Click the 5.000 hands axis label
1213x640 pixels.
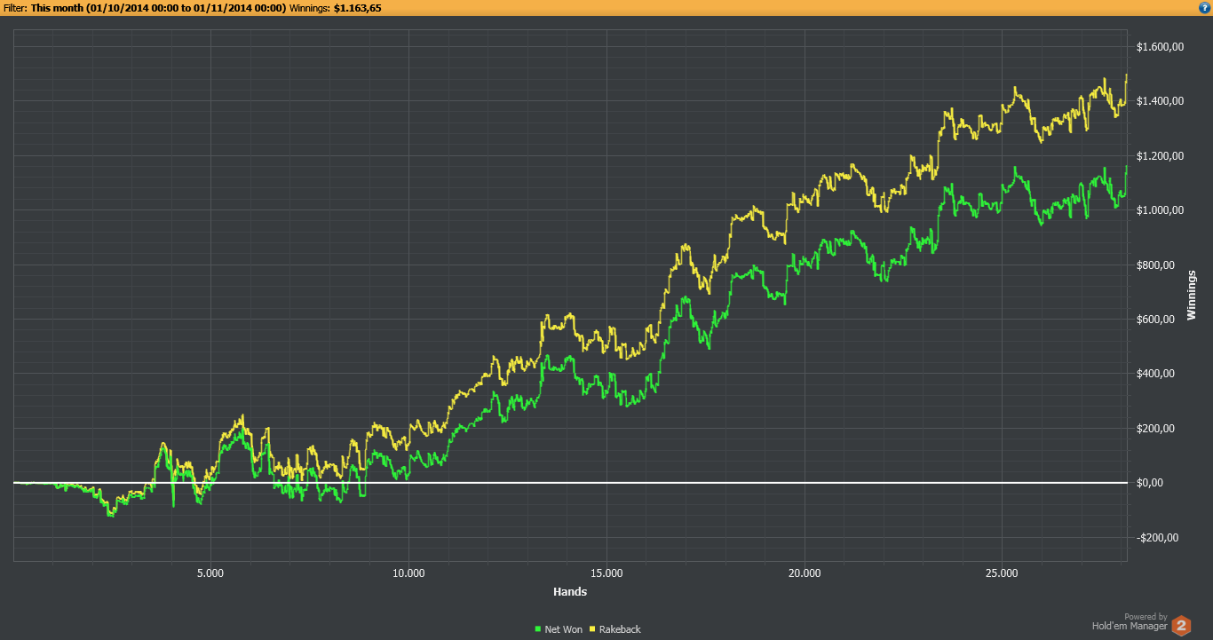210,573
